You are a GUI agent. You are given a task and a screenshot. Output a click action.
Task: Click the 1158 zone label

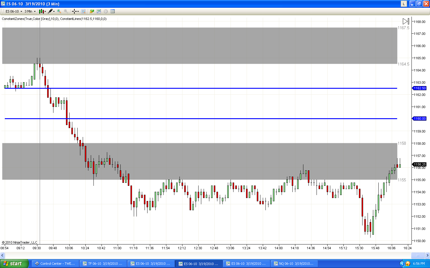pyautogui.click(x=402, y=143)
